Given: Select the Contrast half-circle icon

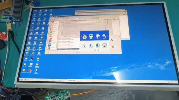Looking at the screenshot, I should coord(98,45).
